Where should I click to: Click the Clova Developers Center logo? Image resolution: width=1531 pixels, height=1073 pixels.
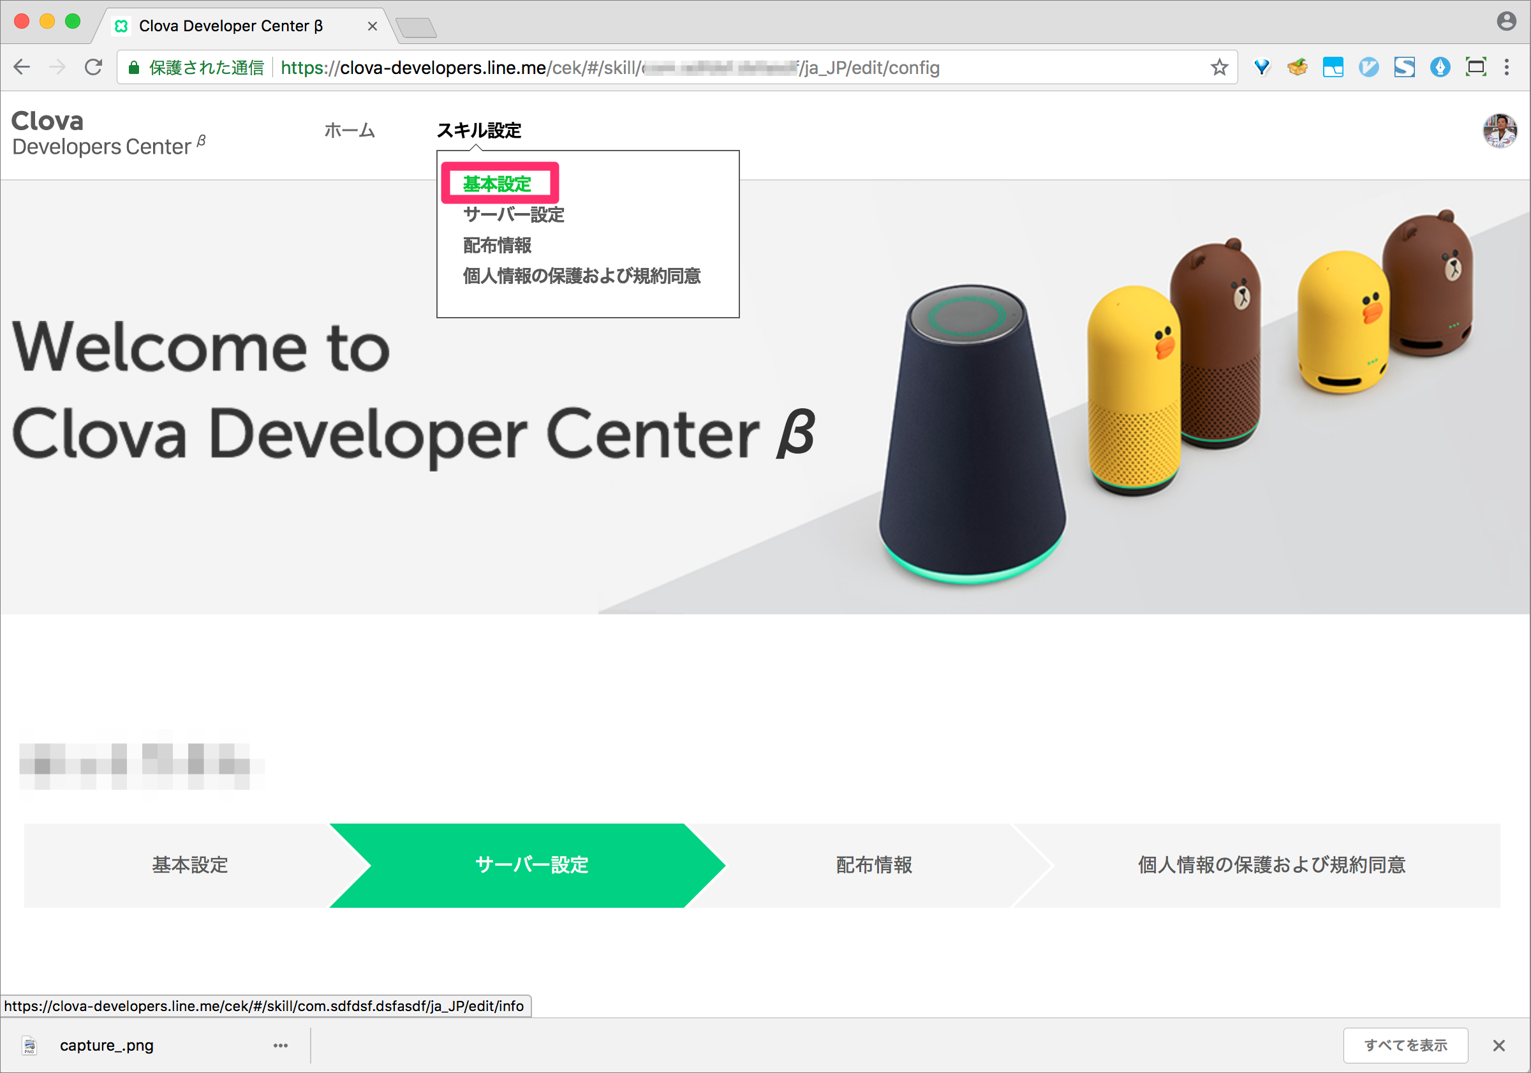tap(108, 133)
